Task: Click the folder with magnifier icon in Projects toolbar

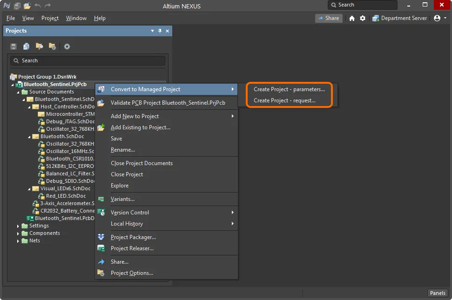Action: (x=39, y=47)
